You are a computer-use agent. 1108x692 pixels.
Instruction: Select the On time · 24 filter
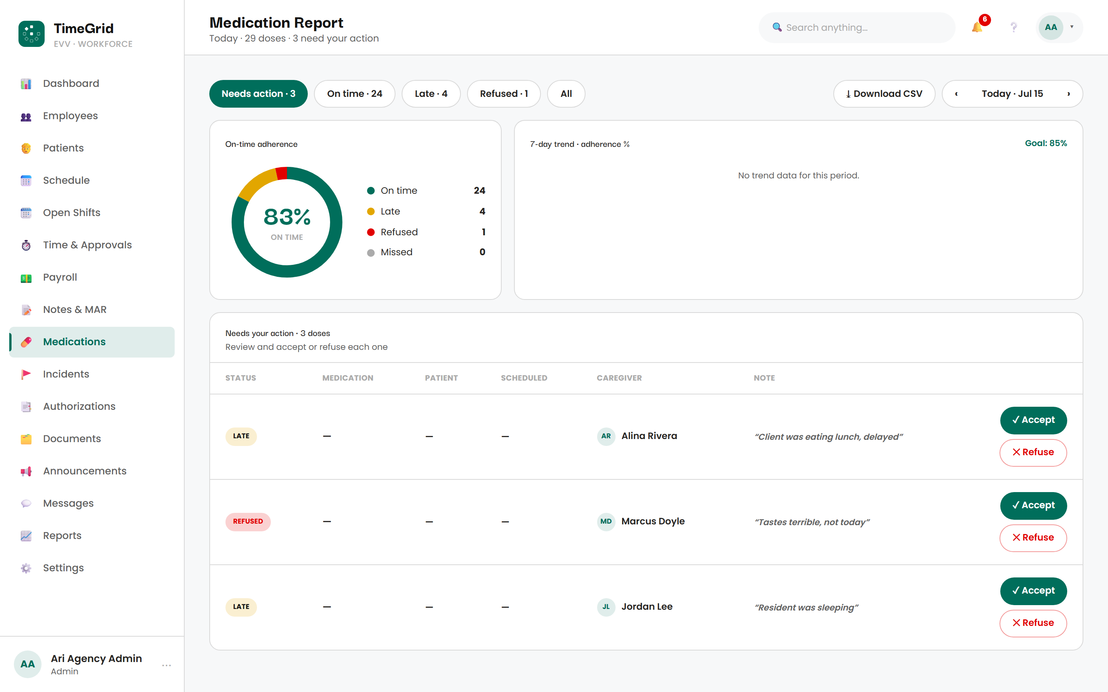pyautogui.click(x=354, y=94)
